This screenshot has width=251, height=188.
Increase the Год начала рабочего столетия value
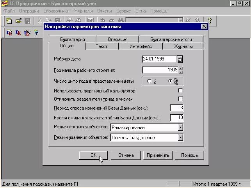pyautogui.click(x=181, y=68)
